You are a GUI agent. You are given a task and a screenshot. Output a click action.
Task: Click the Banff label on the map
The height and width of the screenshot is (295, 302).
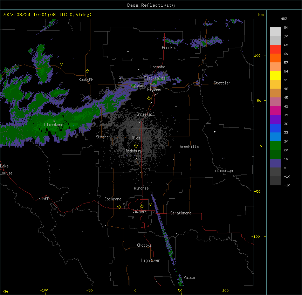click(43, 199)
